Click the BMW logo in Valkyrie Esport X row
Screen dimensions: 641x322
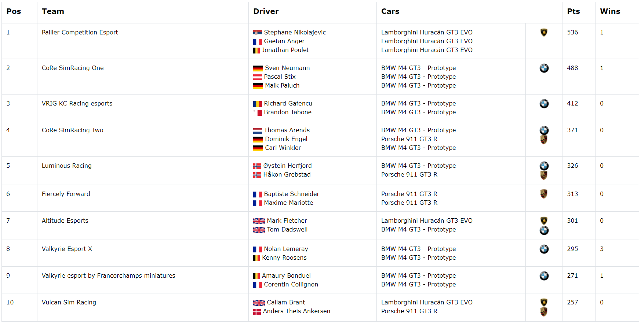[x=544, y=249]
